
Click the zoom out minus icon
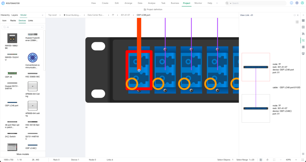[x=281, y=160]
